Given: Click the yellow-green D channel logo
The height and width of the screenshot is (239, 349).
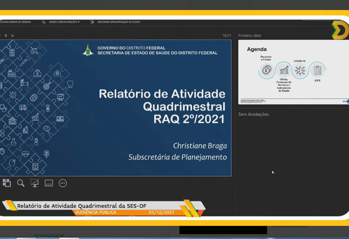Looking at the screenshot, I should 340,30.
